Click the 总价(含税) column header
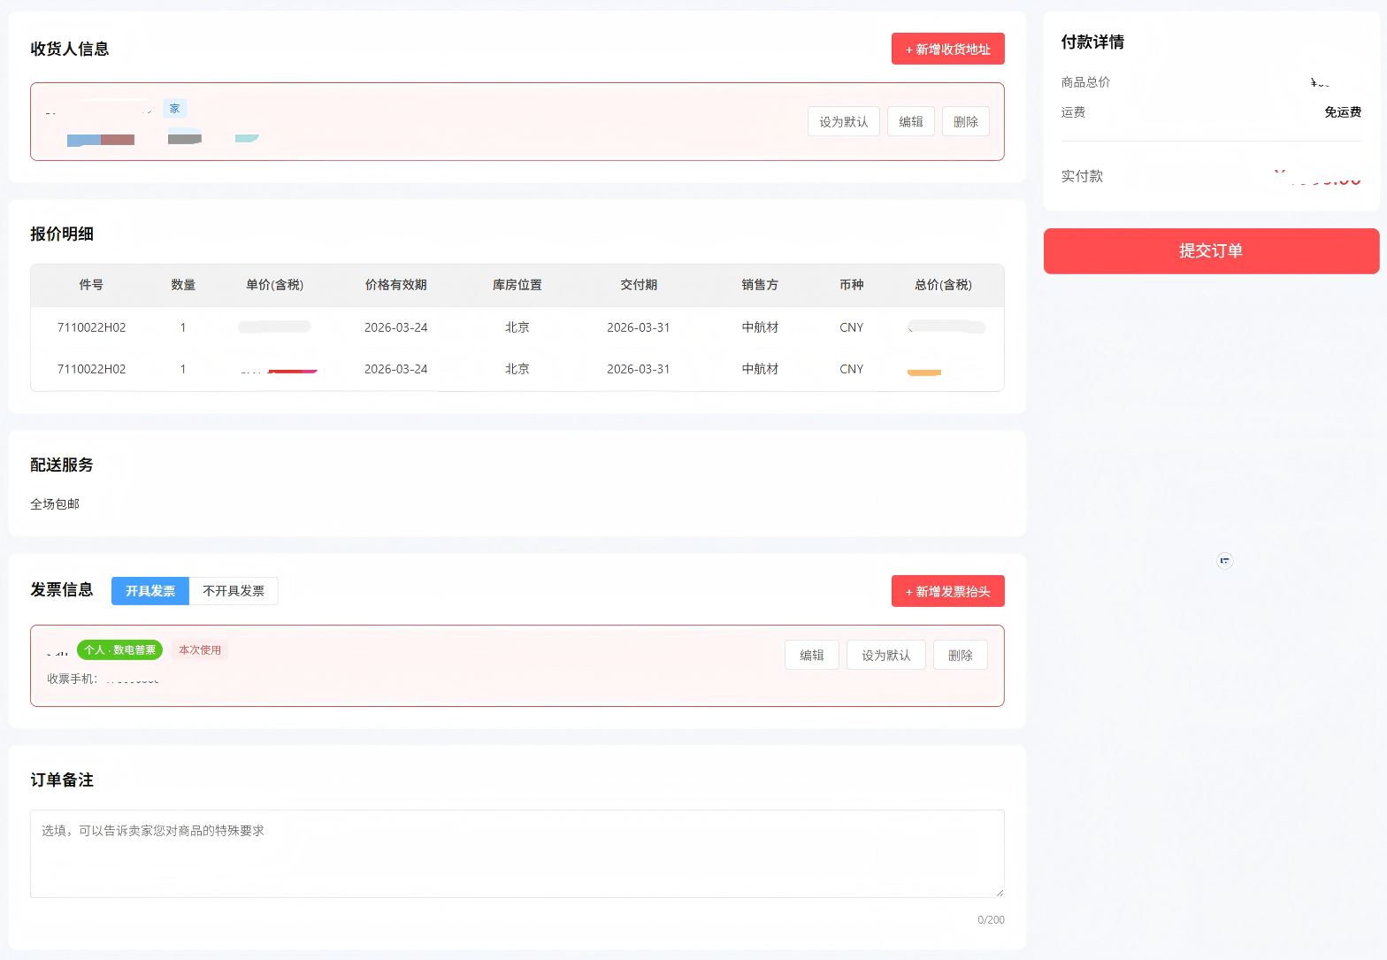 (943, 285)
